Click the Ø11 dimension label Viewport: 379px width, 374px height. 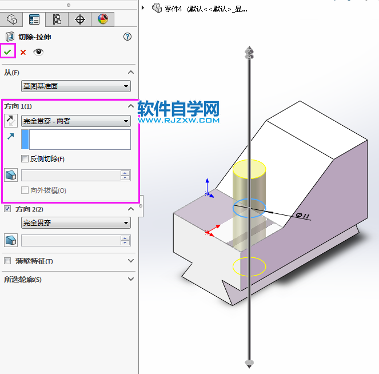302,216
